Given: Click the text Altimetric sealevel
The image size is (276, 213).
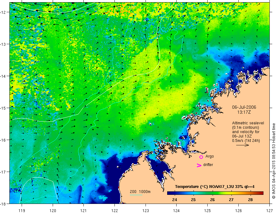Looking at the screenshot, I should click(248, 123).
